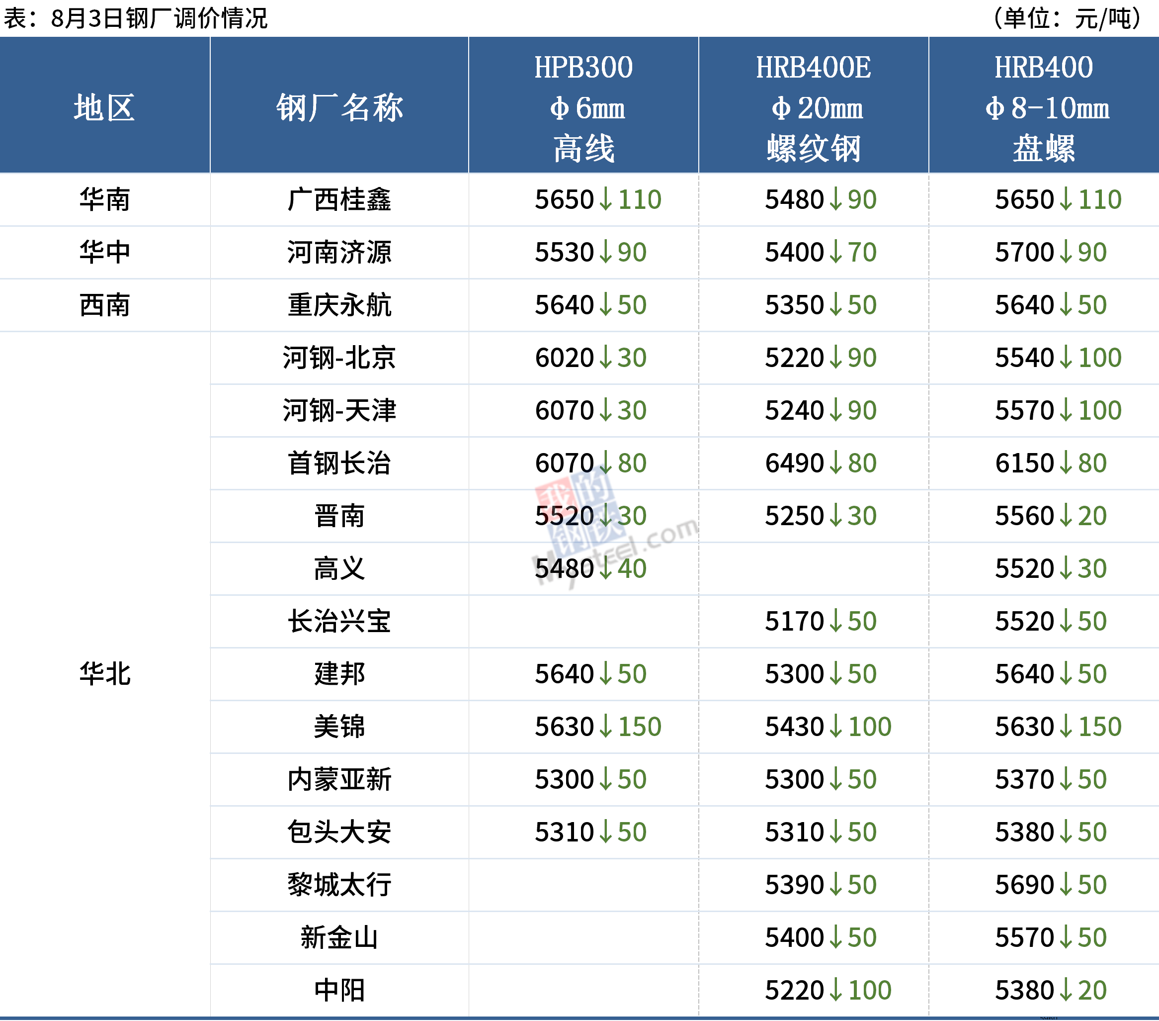
Task: Select the 河南济源 mill name
Action: [x=339, y=252]
